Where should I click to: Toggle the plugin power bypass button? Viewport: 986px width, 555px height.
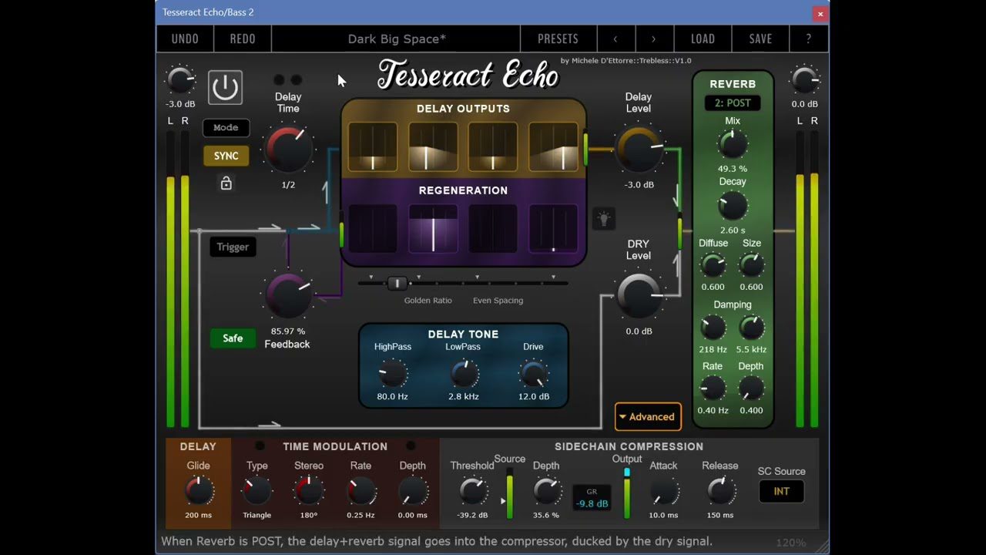coord(225,88)
